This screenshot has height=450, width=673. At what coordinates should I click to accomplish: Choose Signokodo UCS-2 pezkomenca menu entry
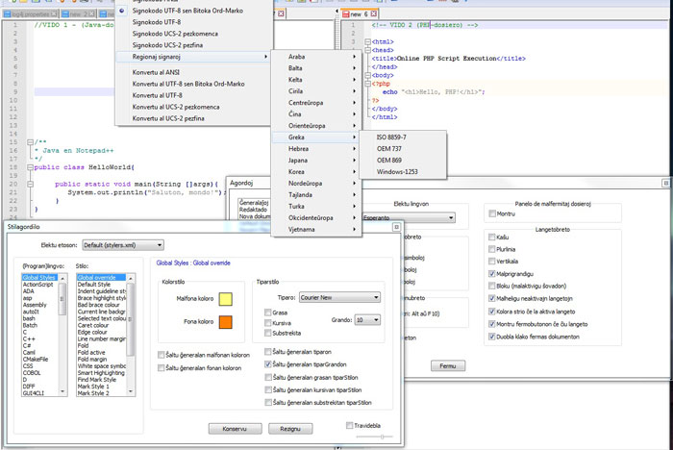point(194,34)
